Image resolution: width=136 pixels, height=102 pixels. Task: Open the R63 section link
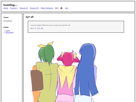point(57,8)
